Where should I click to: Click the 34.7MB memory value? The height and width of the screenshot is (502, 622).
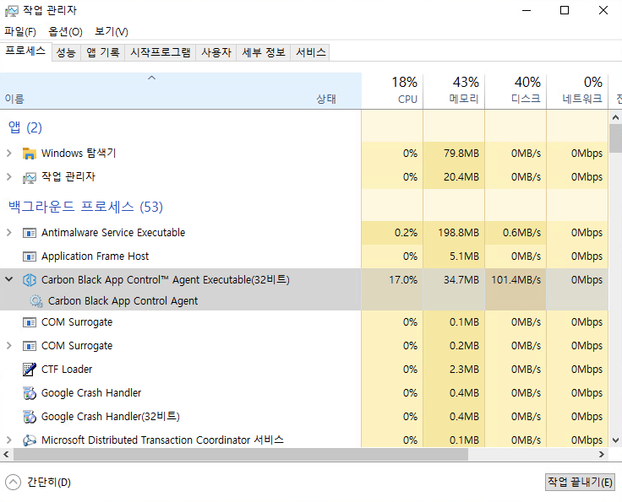(x=461, y=280)
